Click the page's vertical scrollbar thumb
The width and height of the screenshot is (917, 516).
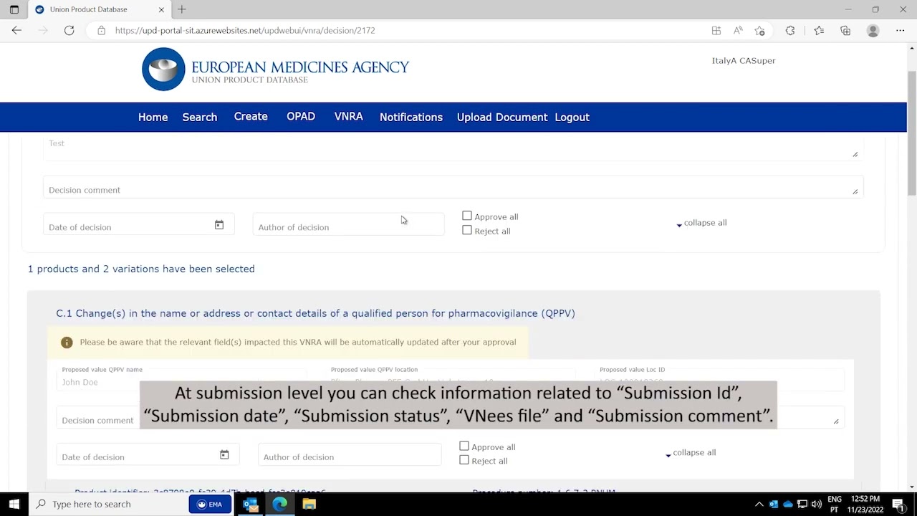click(911, 133)
